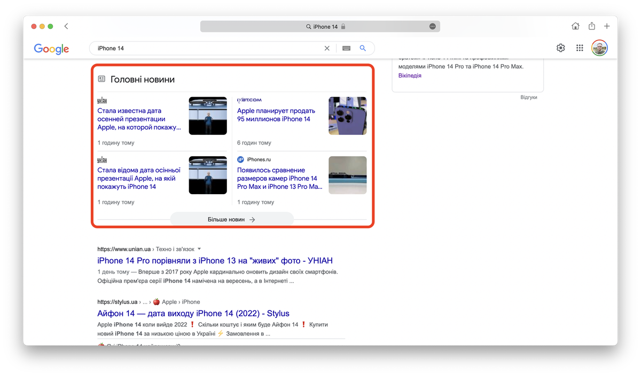Click the purple iPhone camera news thumbnail
The image size is (641, 376).
tap(347, 116)
